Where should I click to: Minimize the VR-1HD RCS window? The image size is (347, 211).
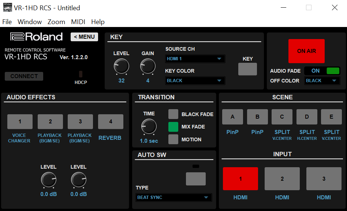(x=283, y=8)
